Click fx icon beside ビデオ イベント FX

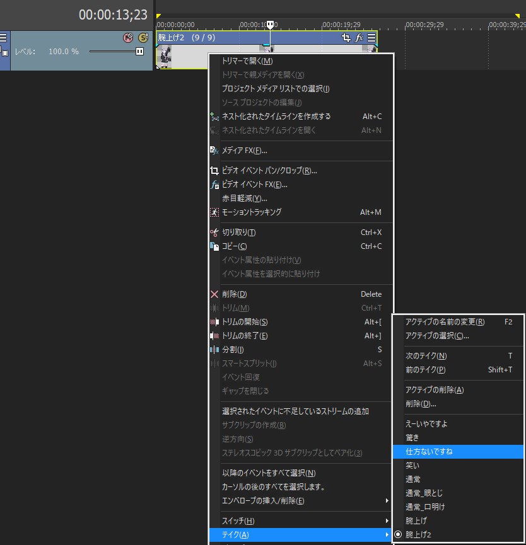(x=214, y=185)
